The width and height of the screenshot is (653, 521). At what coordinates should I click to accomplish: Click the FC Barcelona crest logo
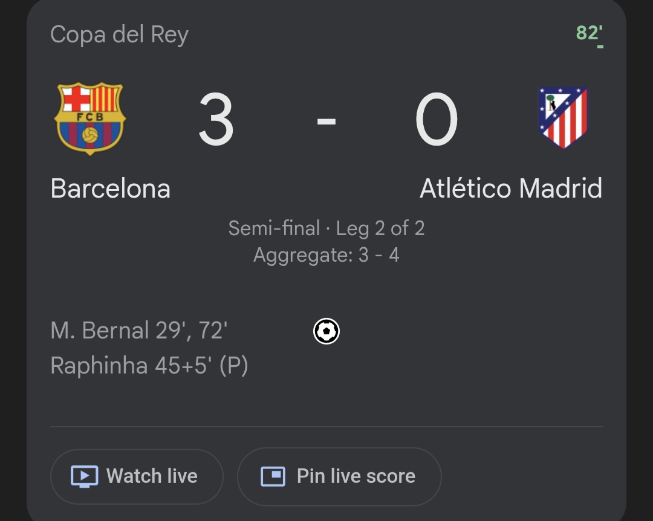[x=90, y=119]
